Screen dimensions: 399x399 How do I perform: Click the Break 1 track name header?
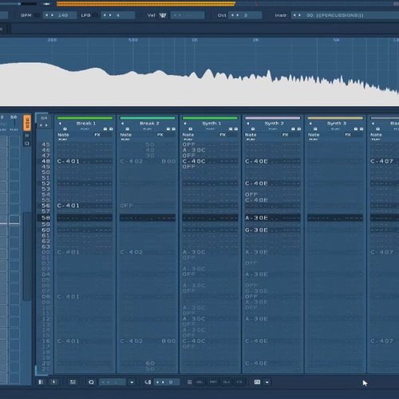pos(86,124)
